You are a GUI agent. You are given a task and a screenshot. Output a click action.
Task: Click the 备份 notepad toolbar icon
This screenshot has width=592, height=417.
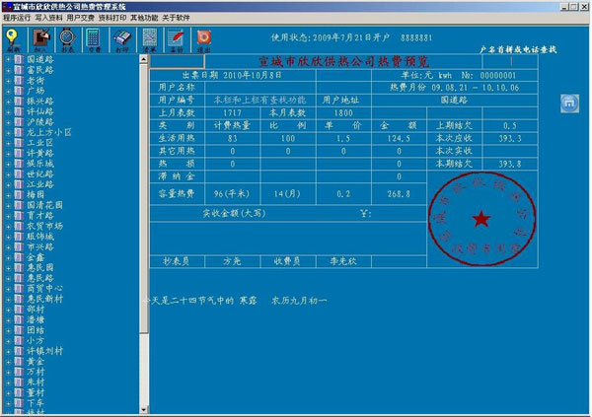[x=177, y=39]
